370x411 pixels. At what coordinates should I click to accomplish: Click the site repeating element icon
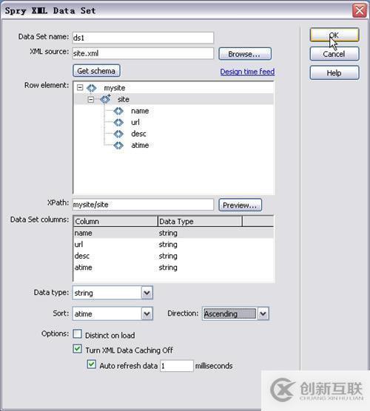[105, 99]
